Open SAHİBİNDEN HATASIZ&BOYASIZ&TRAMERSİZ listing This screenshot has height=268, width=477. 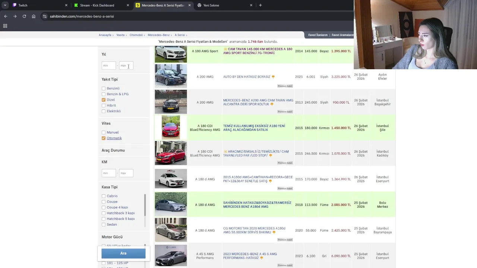click(257, 205)
